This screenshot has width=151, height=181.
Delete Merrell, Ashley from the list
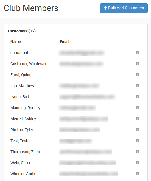(x=137, y=118)
